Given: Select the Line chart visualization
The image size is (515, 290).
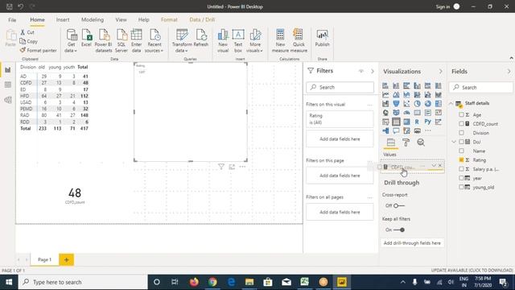Looking at the screenshot, I should [x=385, y=95].
